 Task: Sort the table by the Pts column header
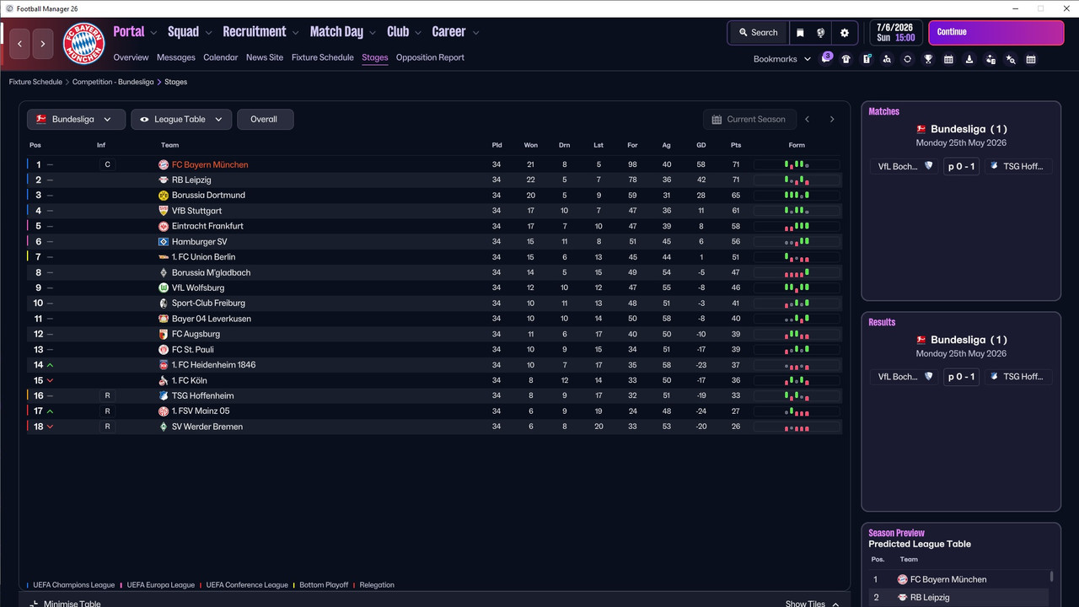736,145
